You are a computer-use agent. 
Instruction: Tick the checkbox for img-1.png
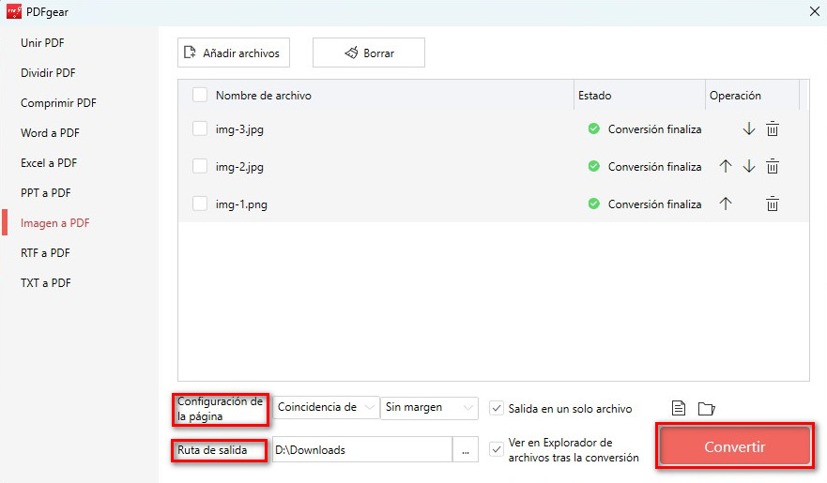point(200,204)
